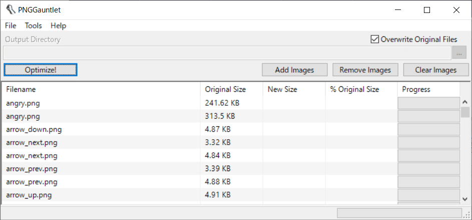
Task: Sort by Original Size column header
Action: pyautogui.click(x=231, y=89)
